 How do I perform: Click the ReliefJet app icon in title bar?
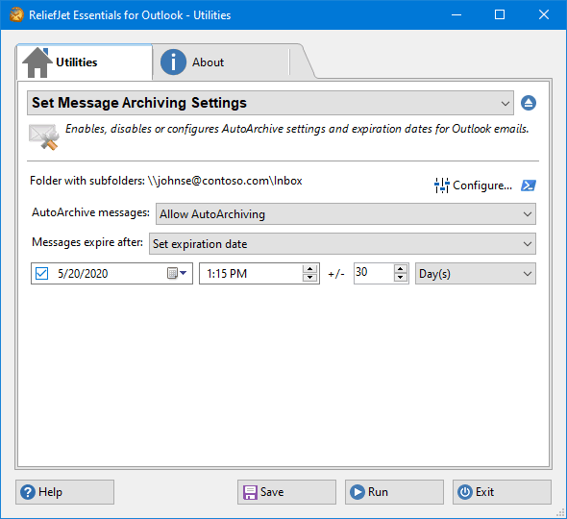(16, 14)
